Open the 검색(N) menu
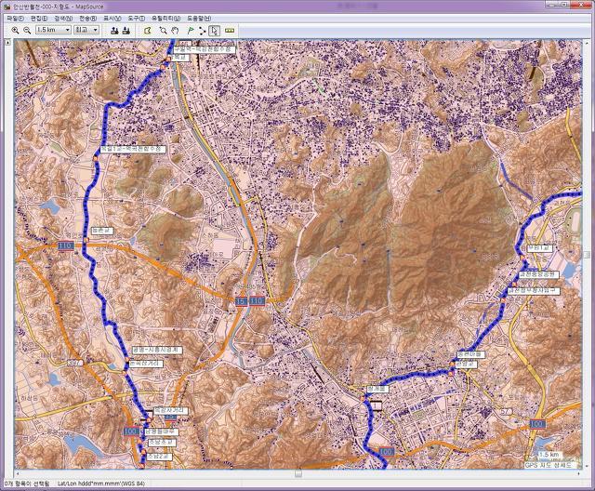Viewport: 595px width, 491px height. tap(63, 19)
